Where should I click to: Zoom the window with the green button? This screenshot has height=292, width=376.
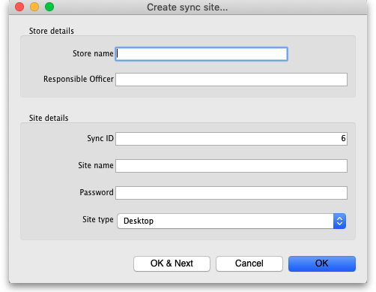point(49,7)
